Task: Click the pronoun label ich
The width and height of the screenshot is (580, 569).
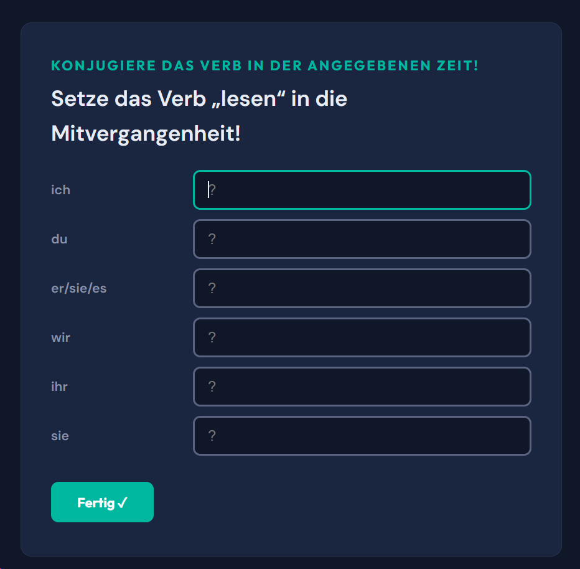Action: [x=60, y=190]
